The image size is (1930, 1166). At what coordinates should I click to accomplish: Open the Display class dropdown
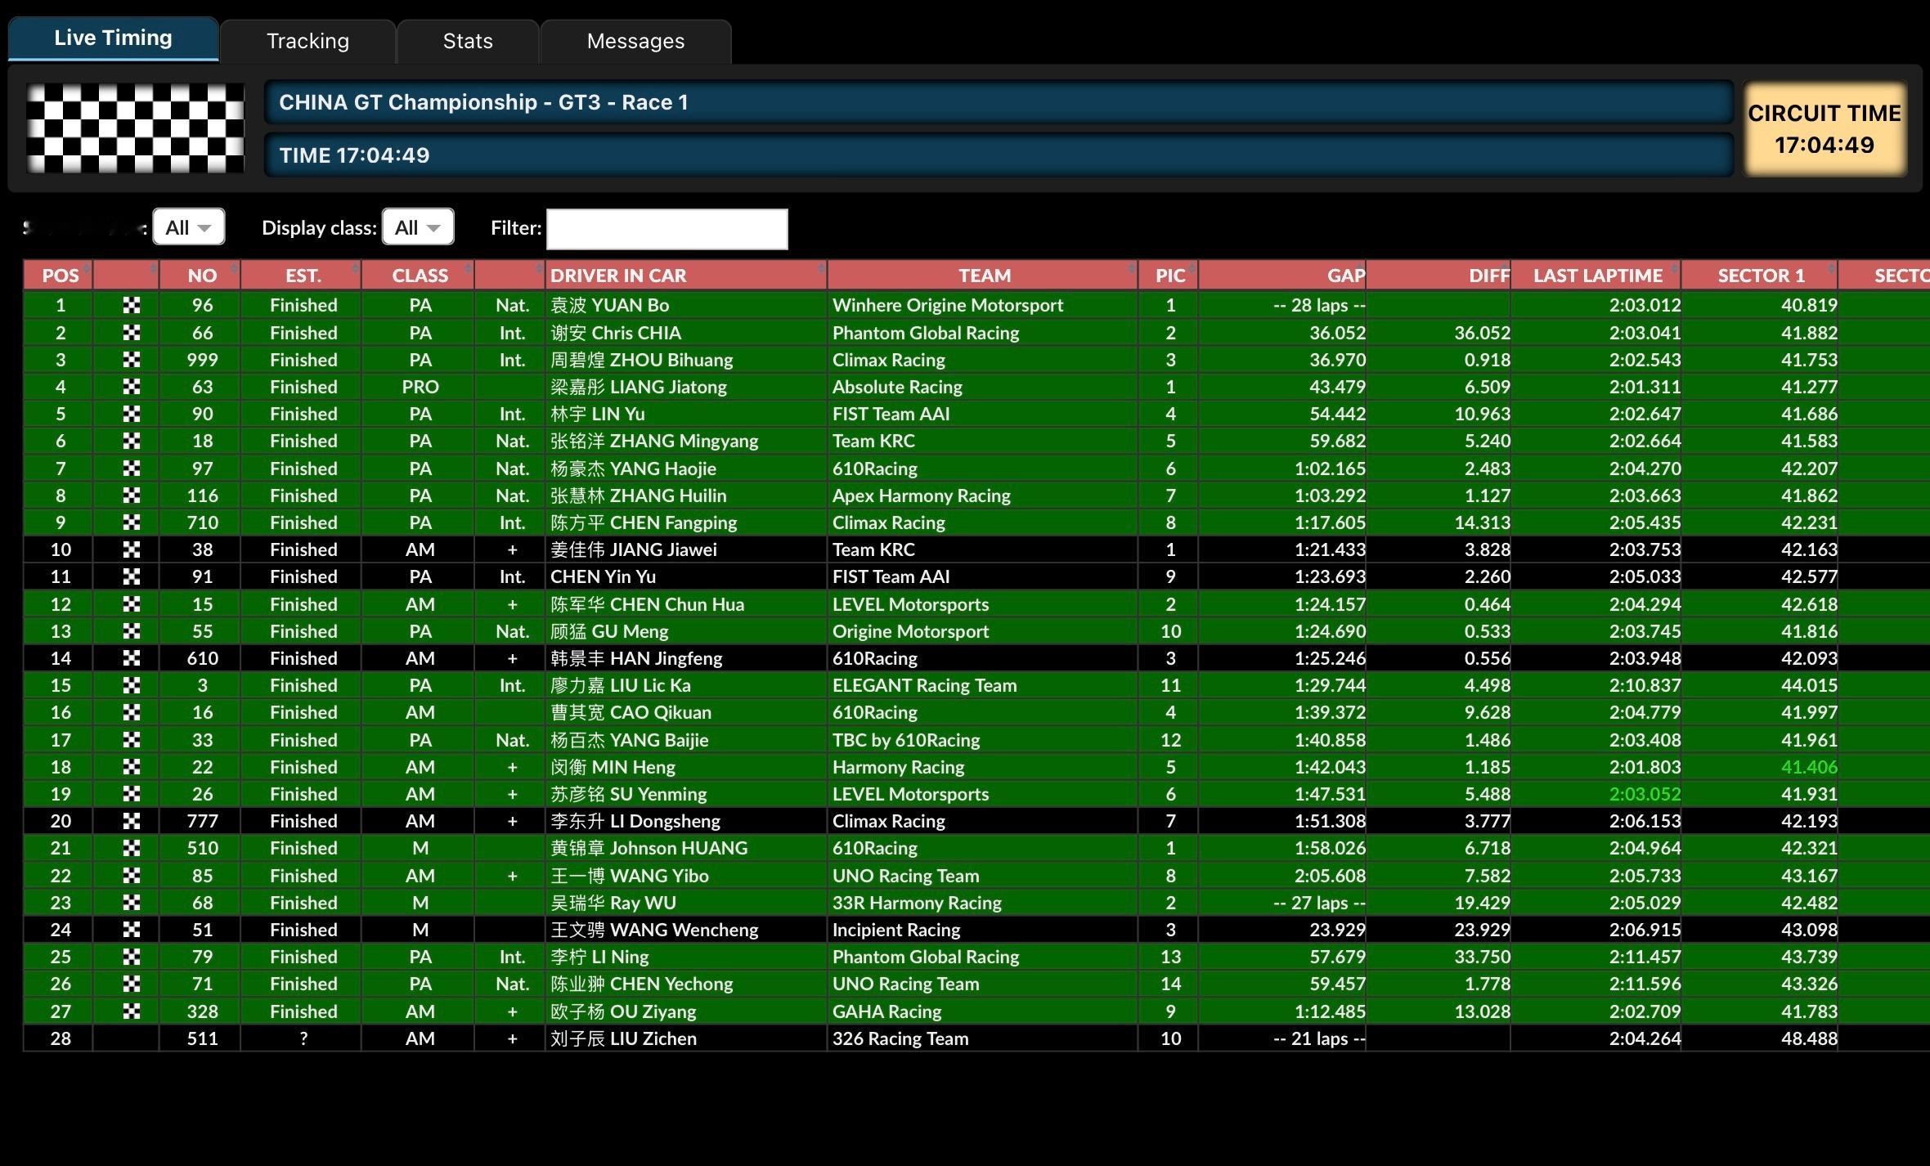click(418, 227)
